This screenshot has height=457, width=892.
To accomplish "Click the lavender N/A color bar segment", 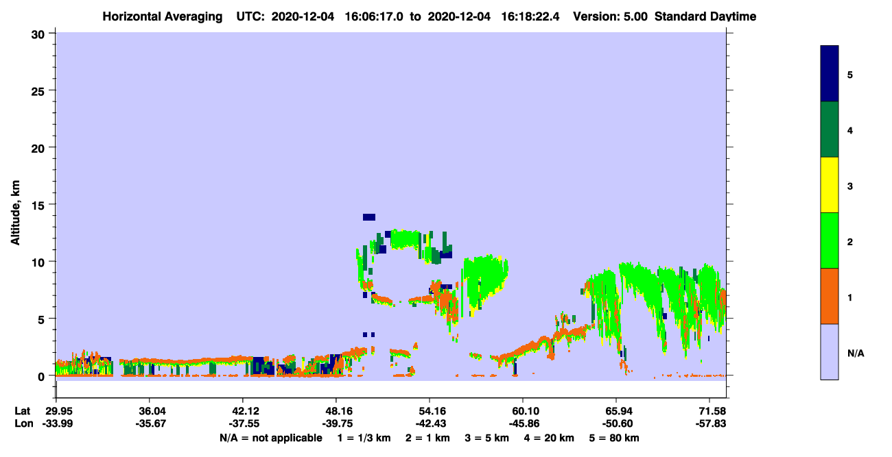I will click(830, 351).
